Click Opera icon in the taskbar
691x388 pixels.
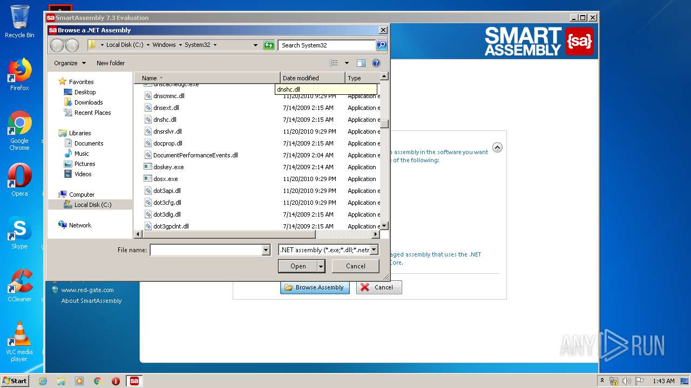(116, 381)
